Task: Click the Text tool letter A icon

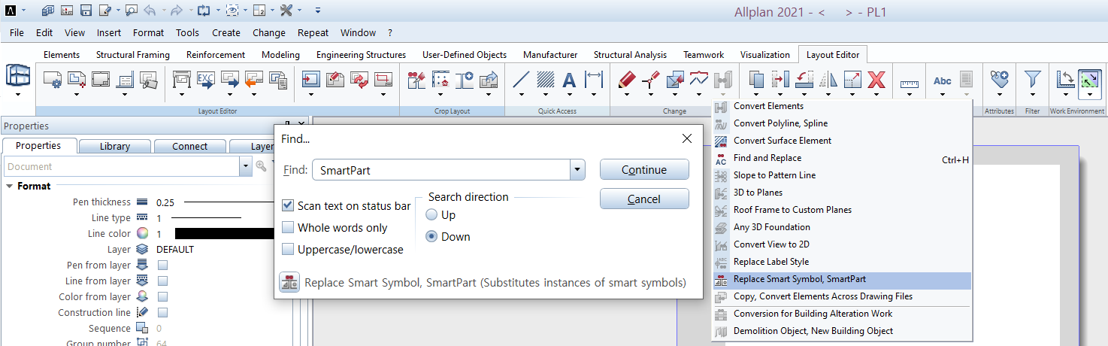Action: tap(569, 79)
